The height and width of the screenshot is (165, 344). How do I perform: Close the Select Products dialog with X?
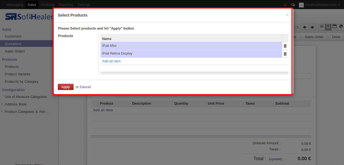tap(287, 15)
